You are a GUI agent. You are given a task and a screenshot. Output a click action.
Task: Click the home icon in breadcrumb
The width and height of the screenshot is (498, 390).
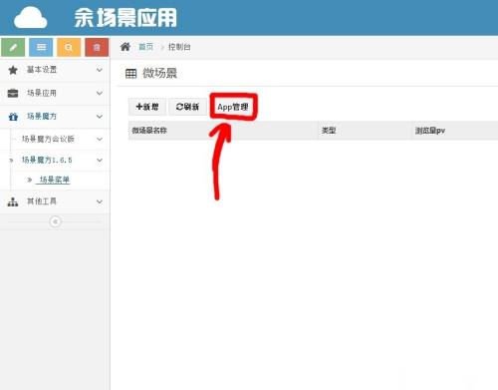coord(125,47)
